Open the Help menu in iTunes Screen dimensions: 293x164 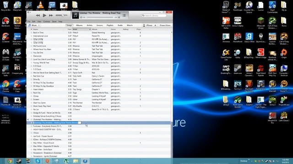click(60, 21)
